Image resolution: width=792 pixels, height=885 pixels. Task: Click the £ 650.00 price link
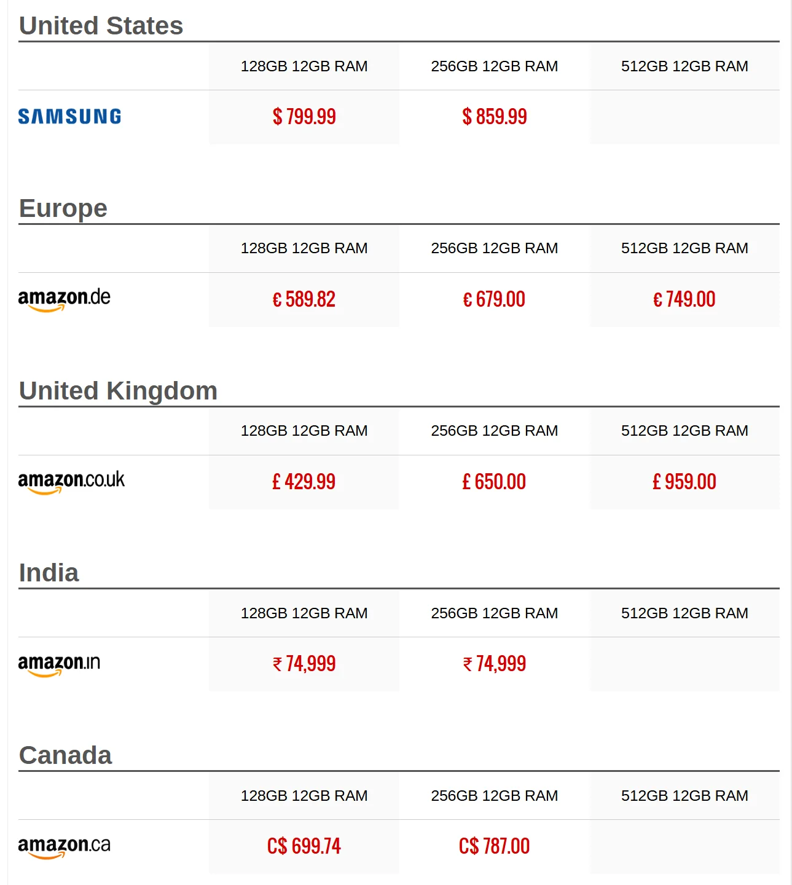click(x=495, y=482)
